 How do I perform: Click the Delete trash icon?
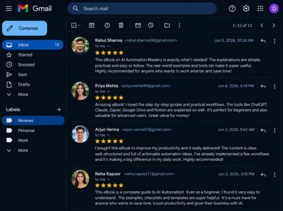coord(121,25)
